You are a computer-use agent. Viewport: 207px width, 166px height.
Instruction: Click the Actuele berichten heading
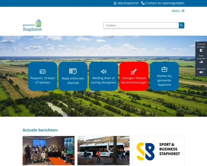point(40,130)
